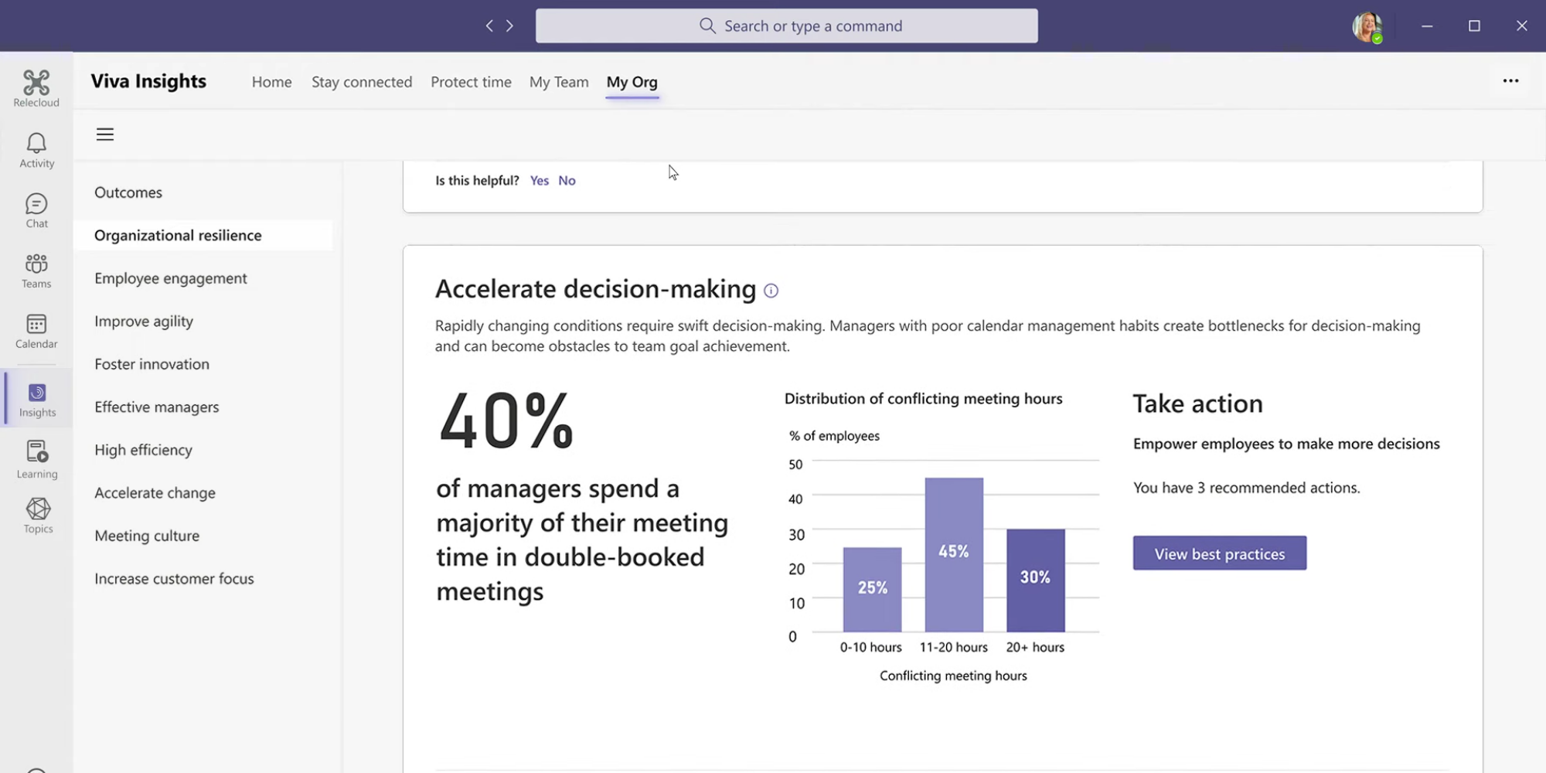Click the 45% bar for 11-20 hours
Screen dimensions: 1546x773
(954, 553)
